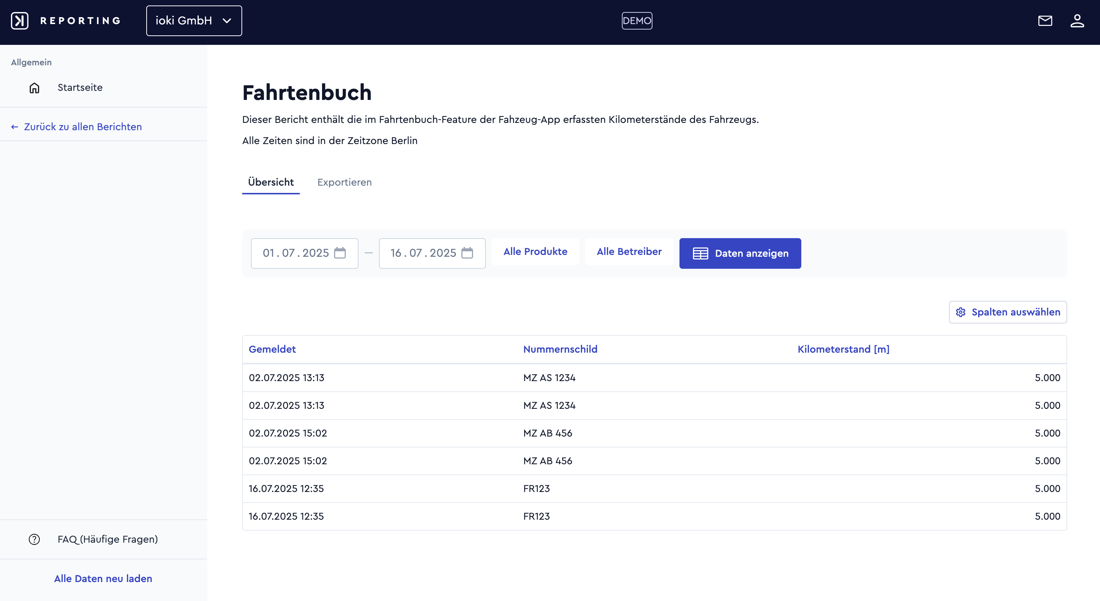Screen dimensions: 1100x601
Task: Sort by Kilometerstand [m] column header
Action: coord(843,349)
